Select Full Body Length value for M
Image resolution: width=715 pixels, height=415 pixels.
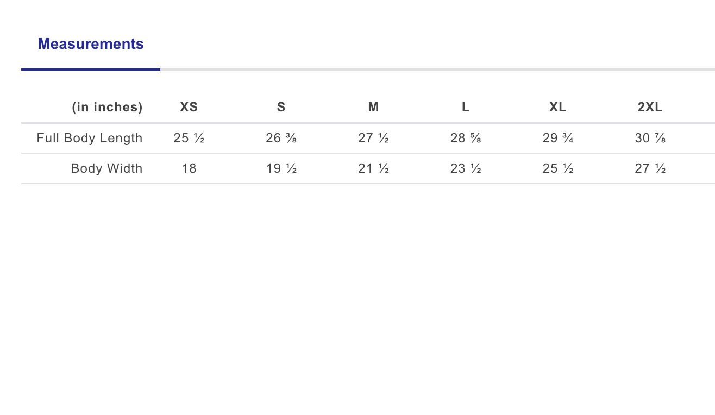click(373, 138)
